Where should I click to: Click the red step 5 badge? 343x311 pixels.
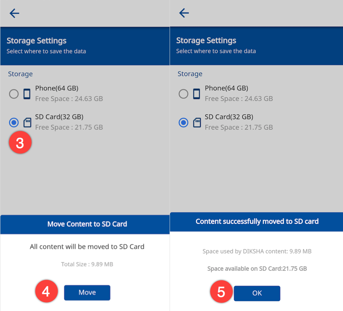tap(221, 292)
